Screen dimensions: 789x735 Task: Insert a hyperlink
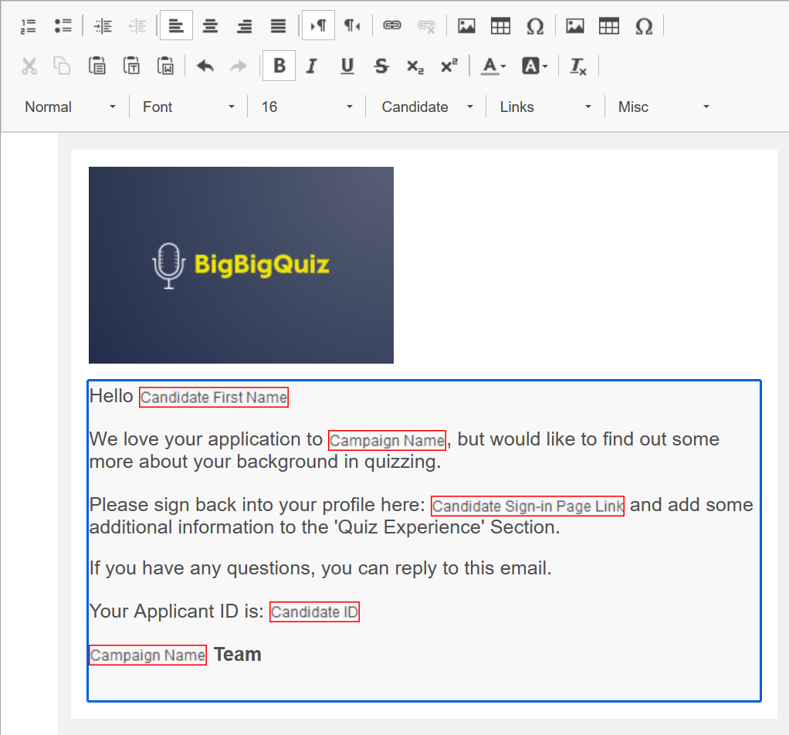[x=392, y=25]
